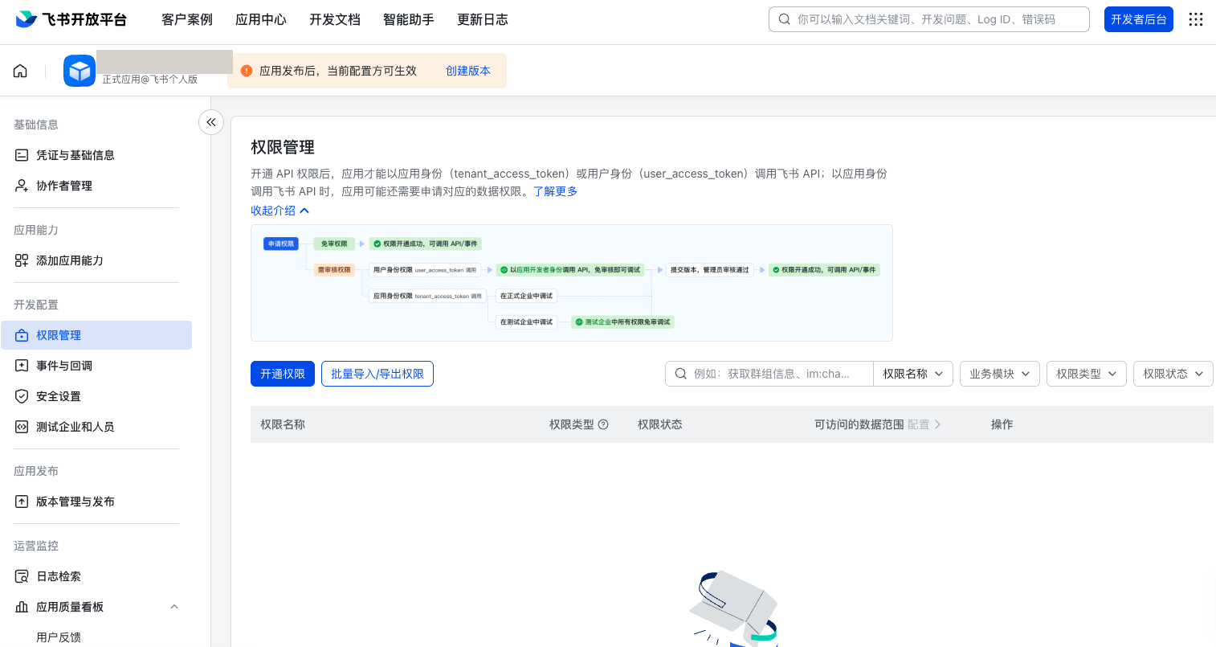
Task: Click the permission flow diagram image
Action: click(x=572, y=283)
